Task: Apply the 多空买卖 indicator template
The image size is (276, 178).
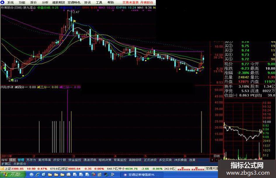Action: (x=165, y=160)
